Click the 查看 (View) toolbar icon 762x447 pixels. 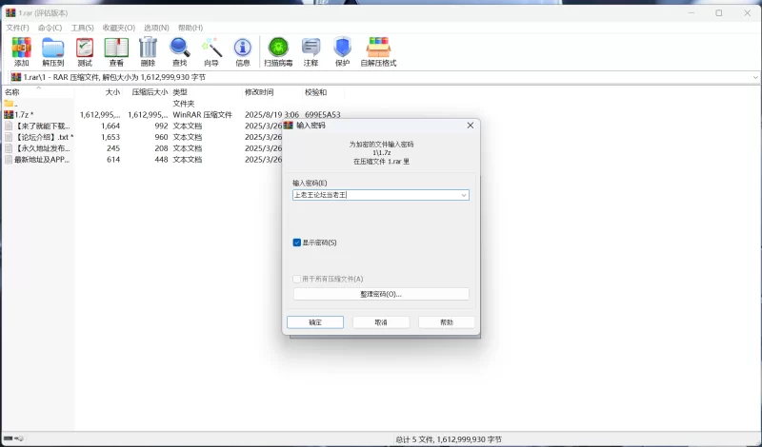(116, 48)
